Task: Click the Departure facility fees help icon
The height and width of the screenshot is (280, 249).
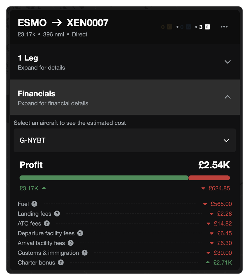Action: [x=80, y=233]
